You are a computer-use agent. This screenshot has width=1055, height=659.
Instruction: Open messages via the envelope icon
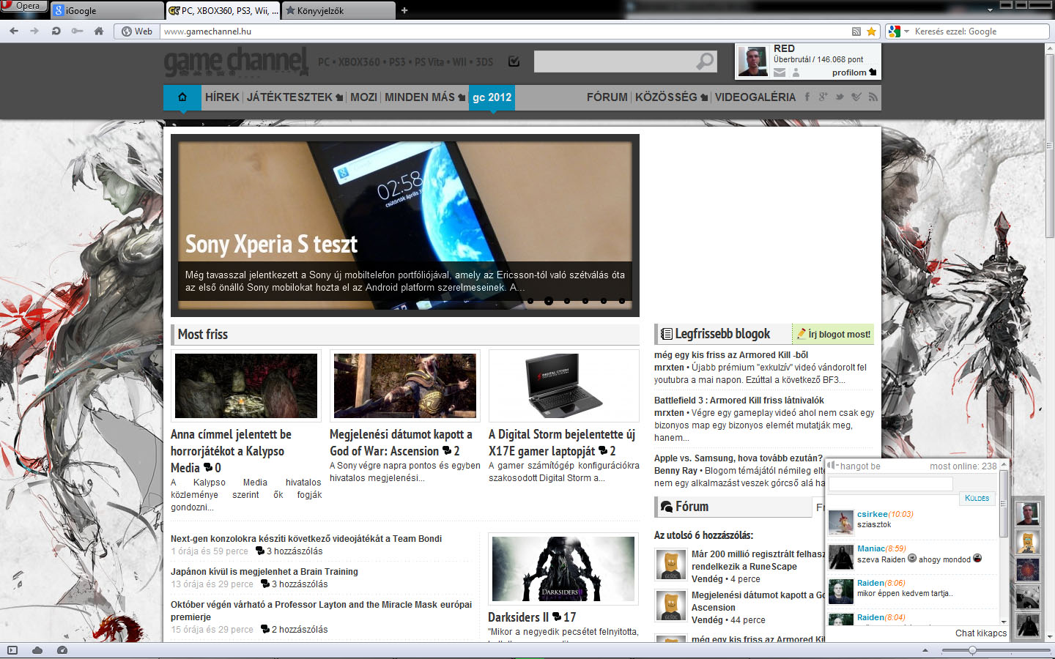780,72
